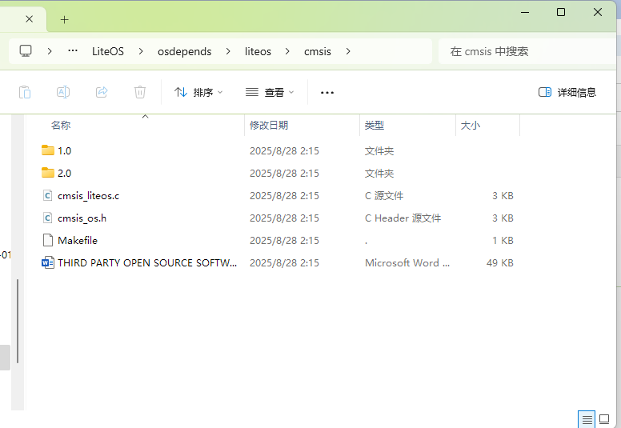Expand the chevron after osdepends
The width and height of the screenshot is (621, 428).
click(x=228, y=51)
